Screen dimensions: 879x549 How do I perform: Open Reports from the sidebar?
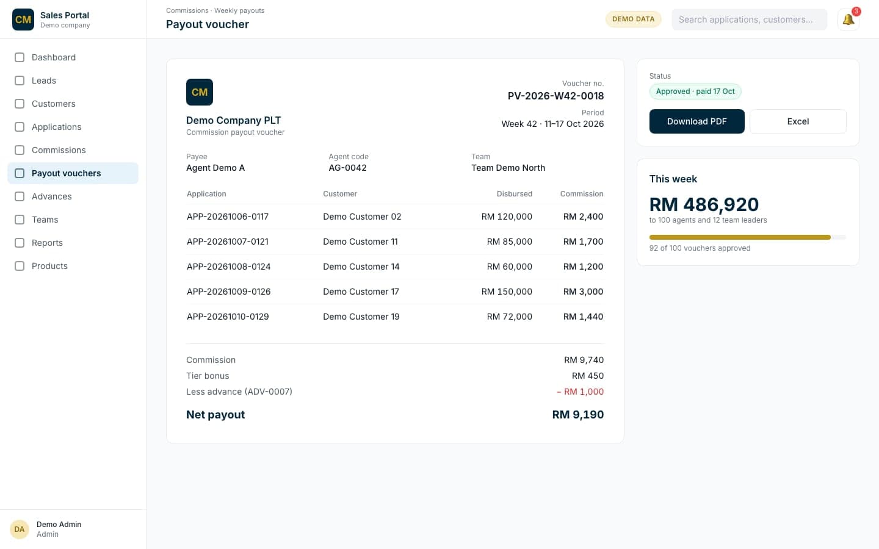coord(73,243)
